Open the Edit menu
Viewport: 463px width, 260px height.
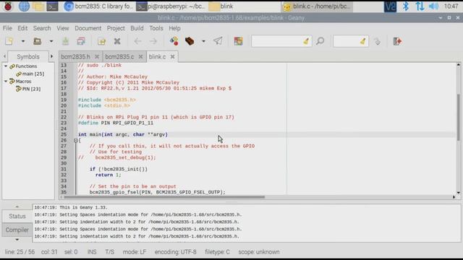click(x=22, y=28)
